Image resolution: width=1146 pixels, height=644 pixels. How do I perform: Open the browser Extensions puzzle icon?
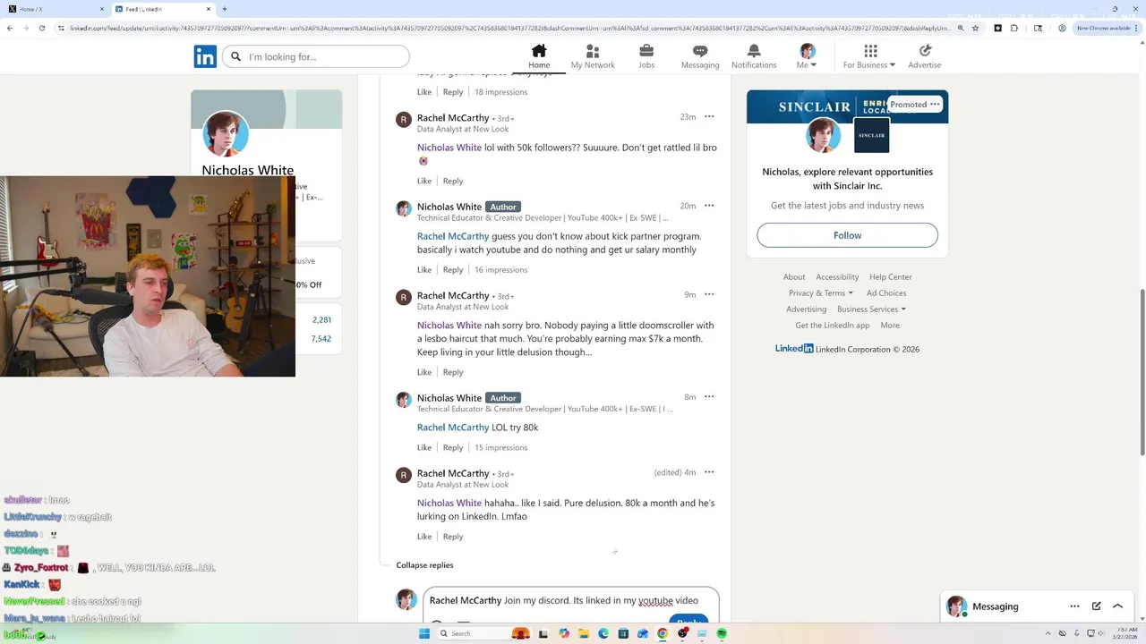pos(1014,28)
